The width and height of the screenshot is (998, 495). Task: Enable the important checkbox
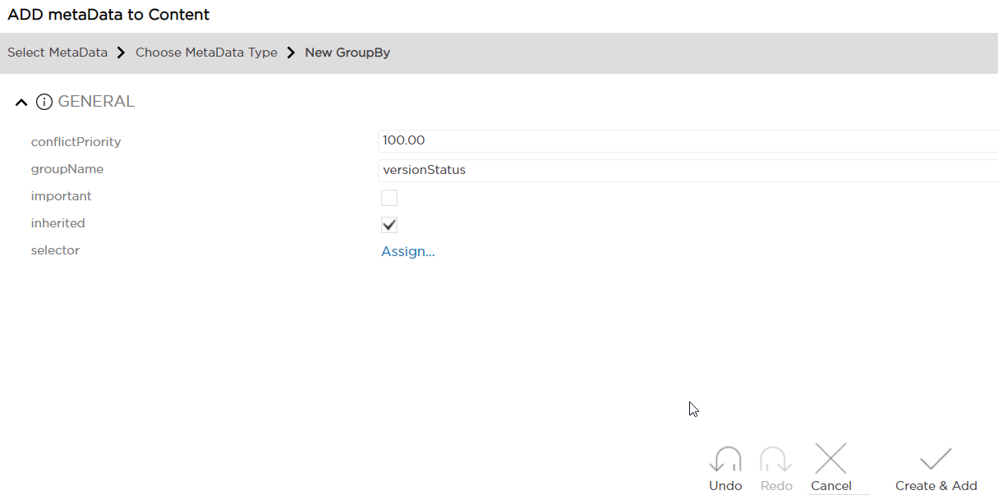[389, 198]
